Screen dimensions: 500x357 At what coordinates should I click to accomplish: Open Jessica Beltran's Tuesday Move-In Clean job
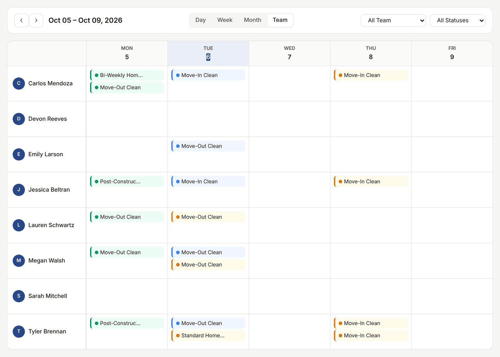[208, 181]
